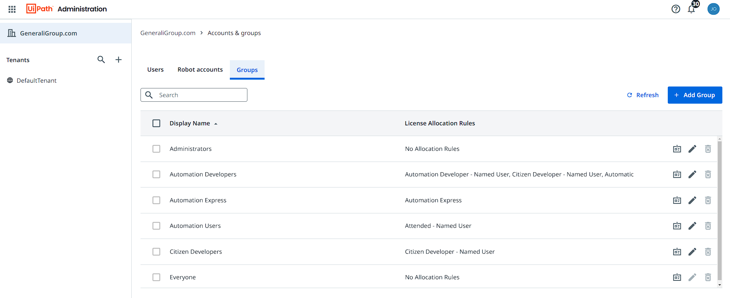Add a new tenant with plus icon
Screen dimensions: 730x298
[x=119, y=60]
